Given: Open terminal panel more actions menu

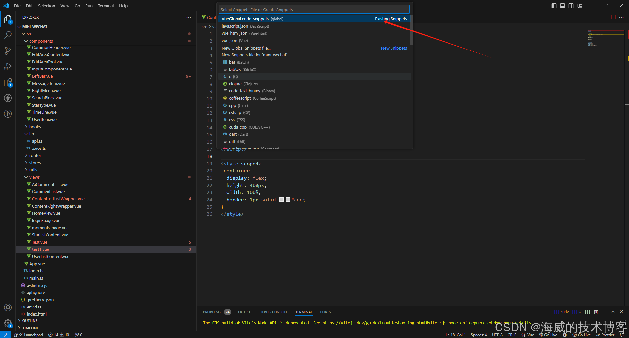Looking at the screenshot, I should click(x=604, y=312).
